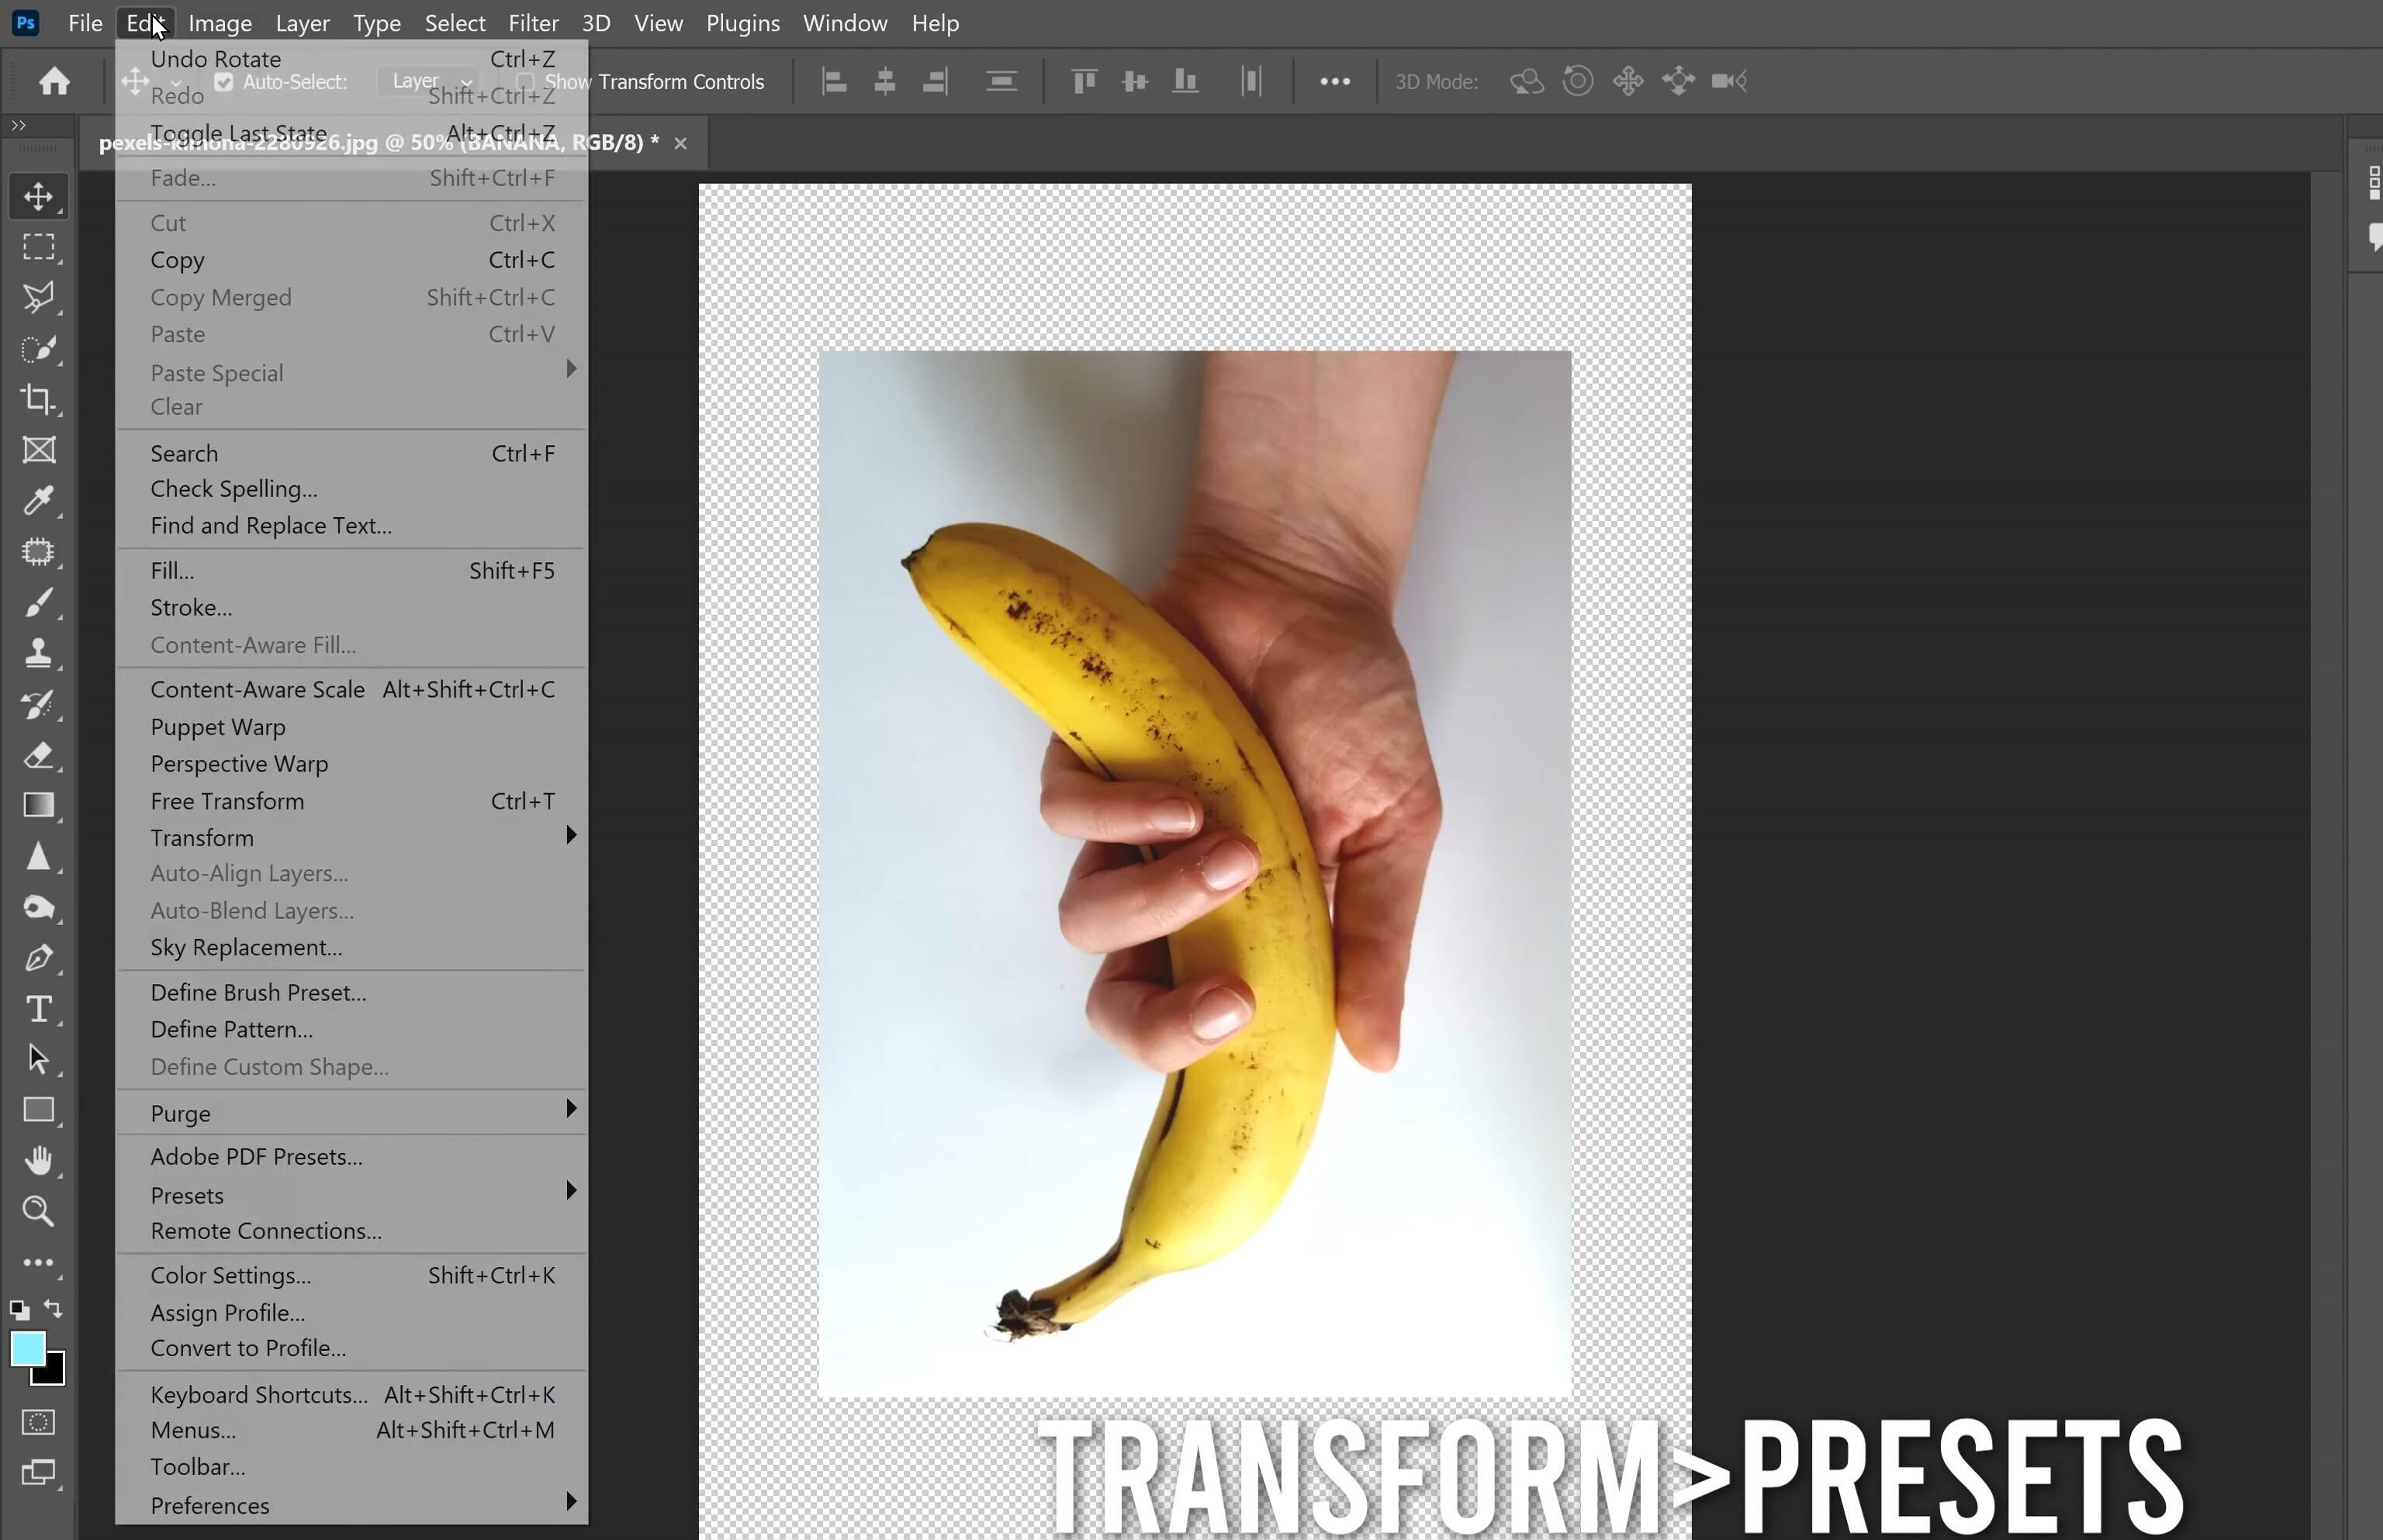
Task: Toggle Show Transform Controls checkbox
Action: pos(524,82)
